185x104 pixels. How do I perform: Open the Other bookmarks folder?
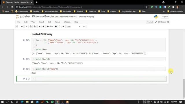click(x=175, y=11)
